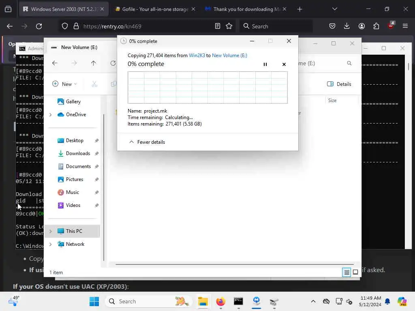This screenshot has width=415, height=311.
Task: Click the Size column header
Action: pyautogui.click(x=341, y=100)
